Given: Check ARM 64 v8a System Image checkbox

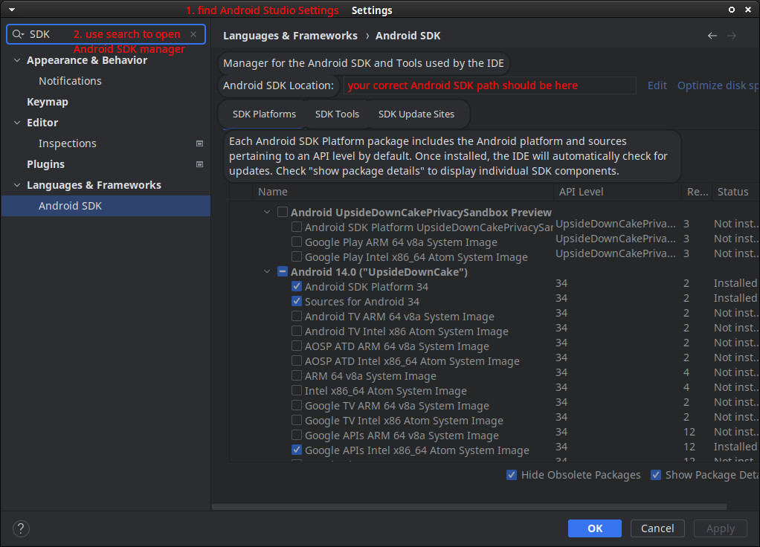Looking at the screenshot, I should coord(297,375).
